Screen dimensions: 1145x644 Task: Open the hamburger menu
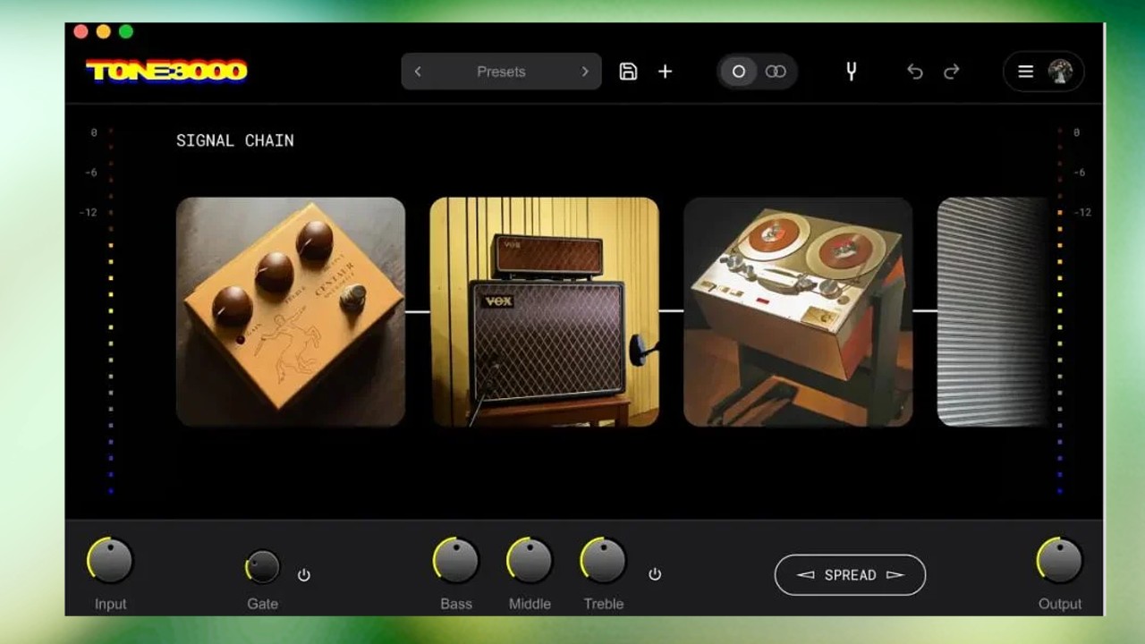(1026, 72)
